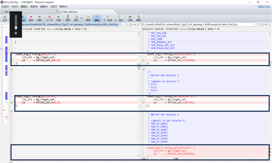The height and width of the screenshot is (163, 272).
Task: Open file browser for right pane
Action: pos(262,24)
